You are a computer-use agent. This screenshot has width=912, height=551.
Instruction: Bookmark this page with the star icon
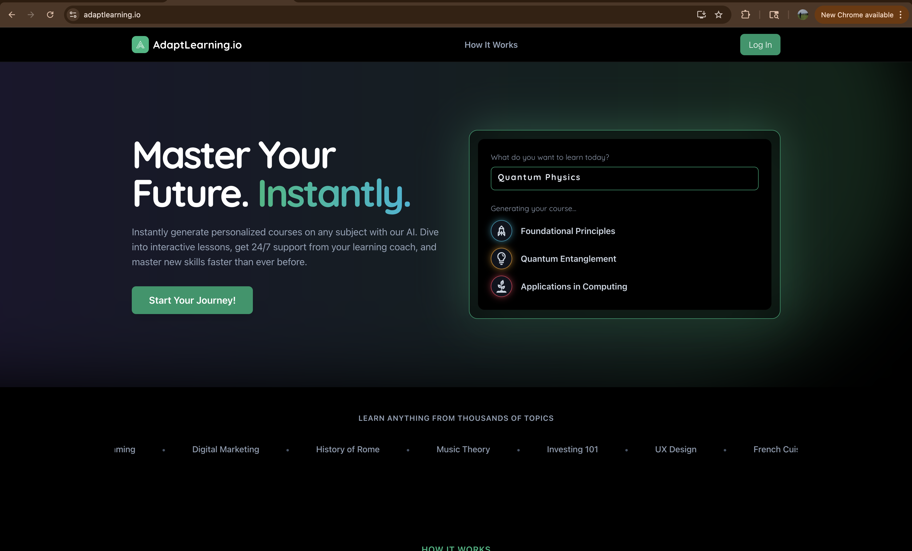718,15
